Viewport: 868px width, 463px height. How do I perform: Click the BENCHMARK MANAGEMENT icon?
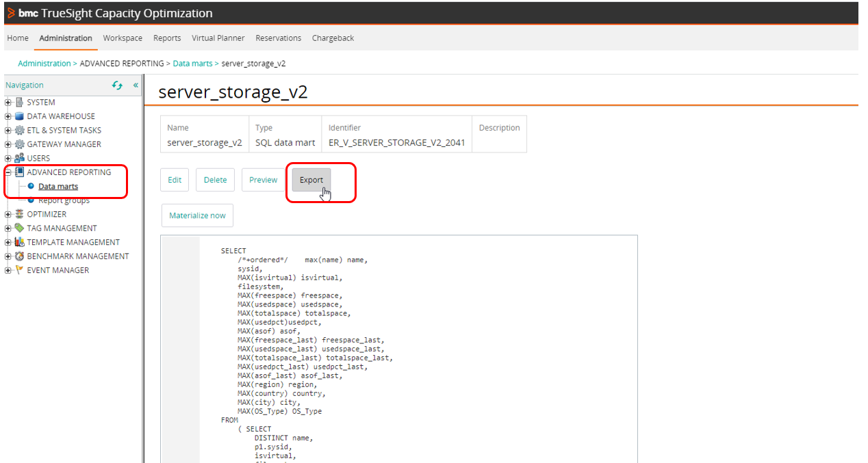click(20, 256)
